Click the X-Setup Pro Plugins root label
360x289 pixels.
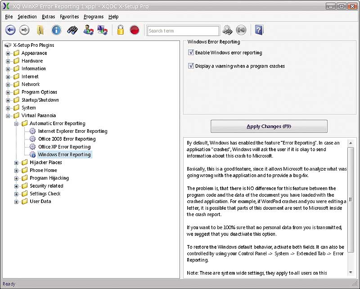click(33, 45)
